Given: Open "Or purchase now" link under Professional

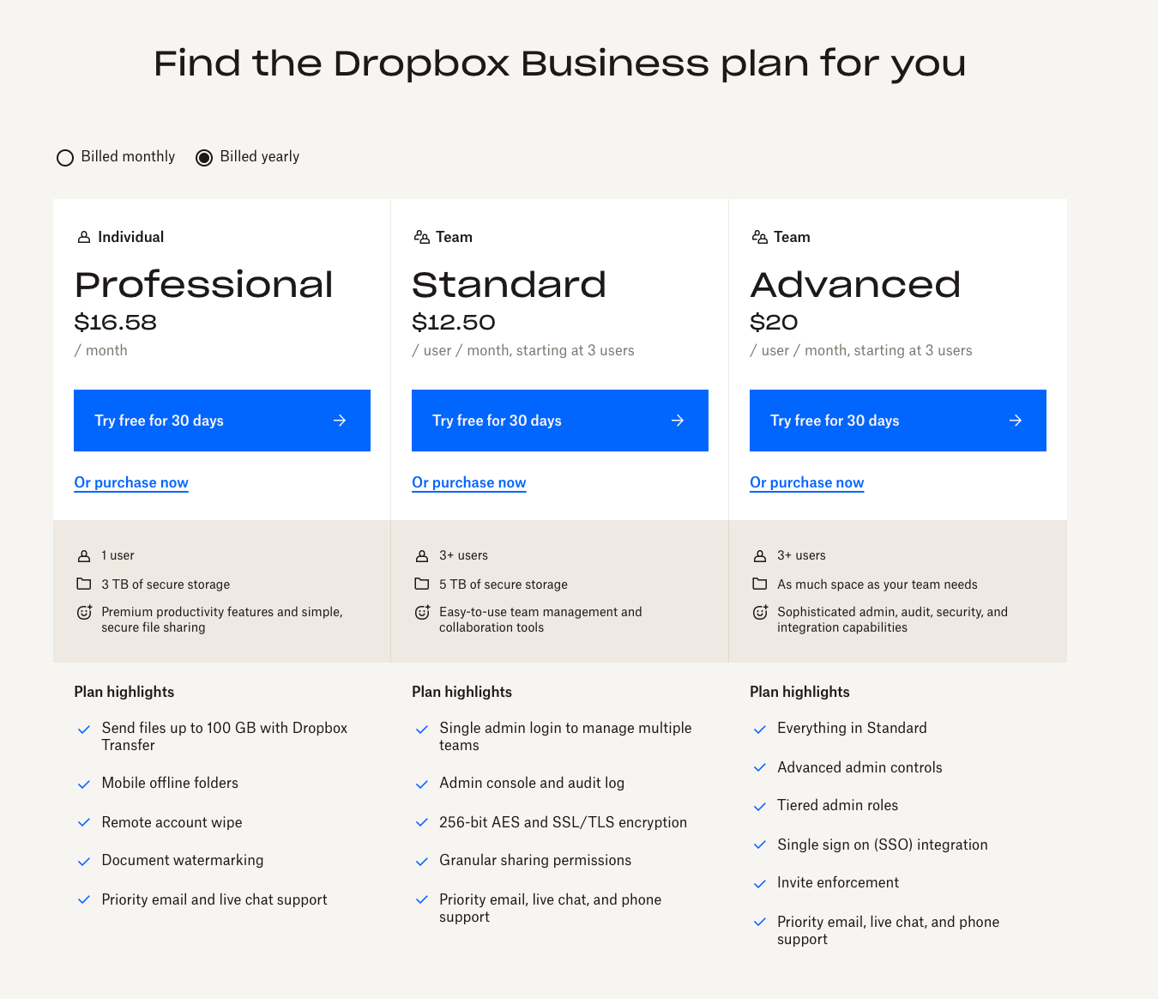Looking at the screenshot, I should coord(130,482).
